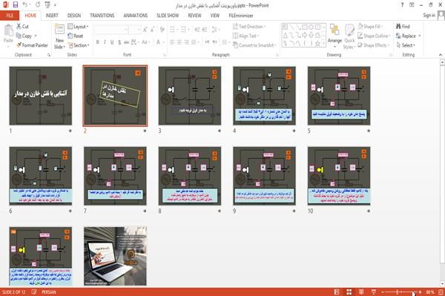The image size is (445, 296).
Task: Click the Redo icon in title bar
Action: pos(38,4)
